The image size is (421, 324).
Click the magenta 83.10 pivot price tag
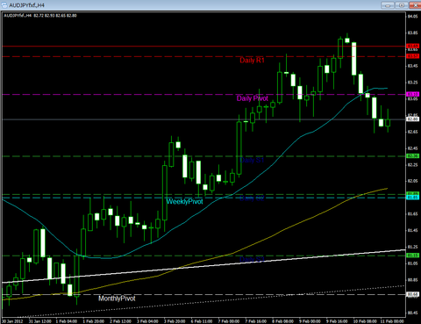tap(413, 94)
